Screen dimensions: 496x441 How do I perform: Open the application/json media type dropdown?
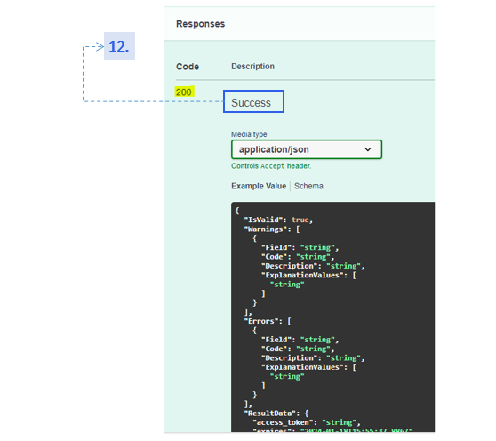(307, 149)
